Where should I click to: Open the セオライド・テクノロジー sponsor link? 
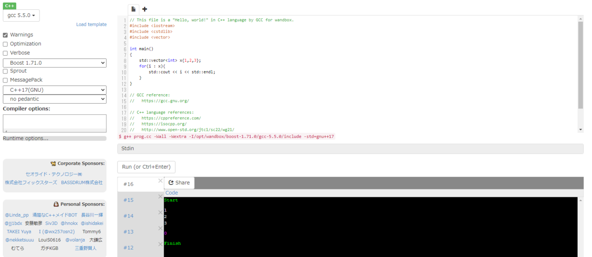(x=54, y=174)
